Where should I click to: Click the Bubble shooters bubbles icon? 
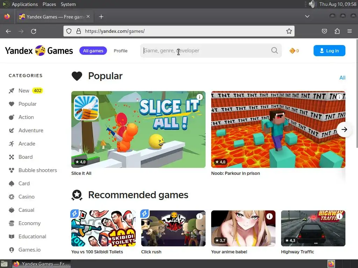[12, 170]
